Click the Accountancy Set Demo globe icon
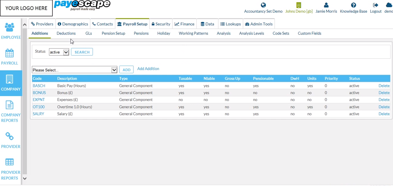Viewport: 393px width, 186px height. click(x=263, y=5)
